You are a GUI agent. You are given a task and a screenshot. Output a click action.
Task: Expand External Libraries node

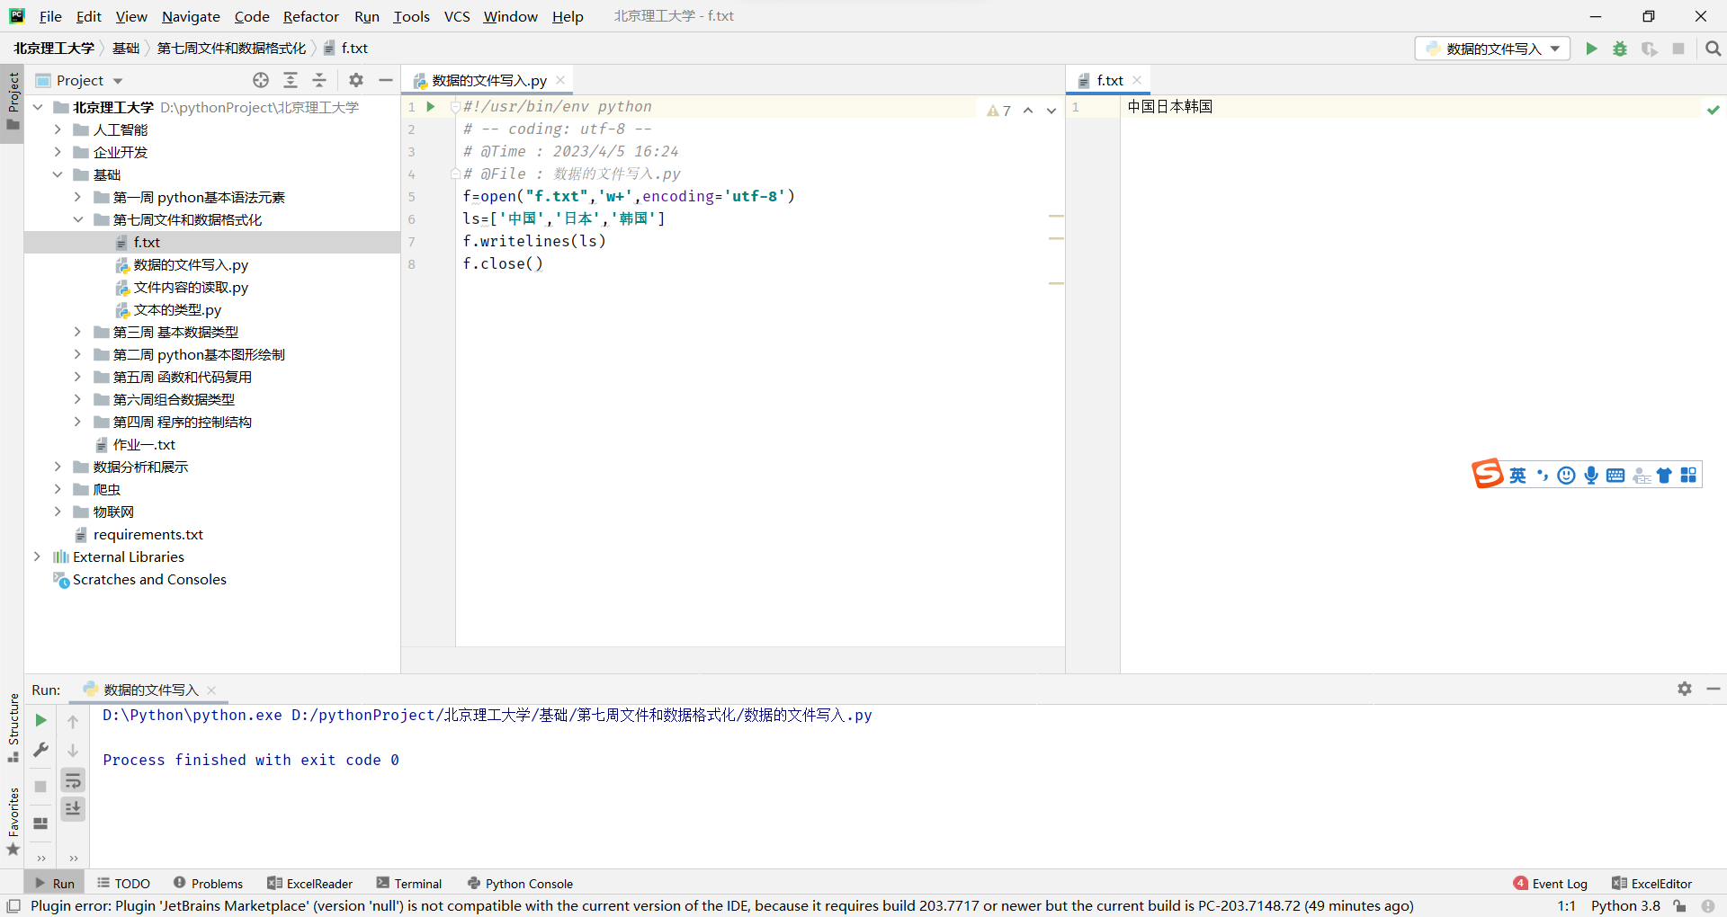pyautogui.click(x=38, y=556)
